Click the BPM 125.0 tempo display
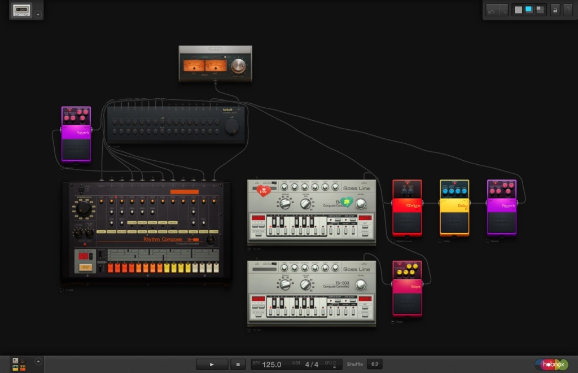This screenshot has height=373, width=578. click(272, 365)
